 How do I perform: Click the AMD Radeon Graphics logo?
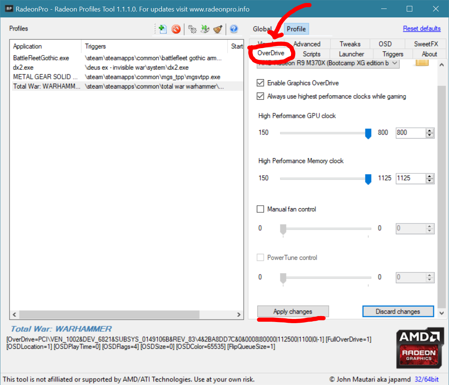coord(420,348)
